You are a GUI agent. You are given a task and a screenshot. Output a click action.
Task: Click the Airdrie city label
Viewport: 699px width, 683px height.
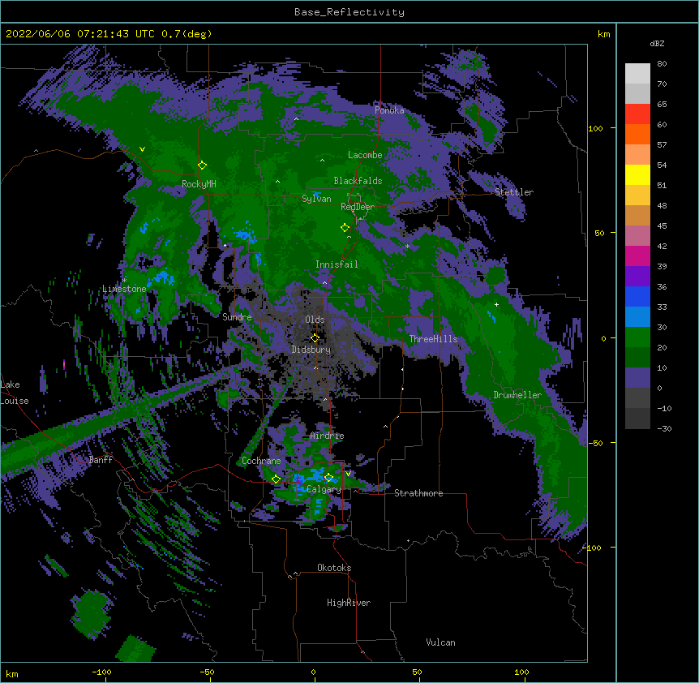pyautogui.click(x=327, y=436)
